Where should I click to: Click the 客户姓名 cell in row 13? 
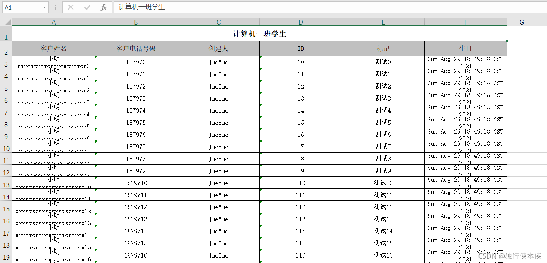pos(53,183)
